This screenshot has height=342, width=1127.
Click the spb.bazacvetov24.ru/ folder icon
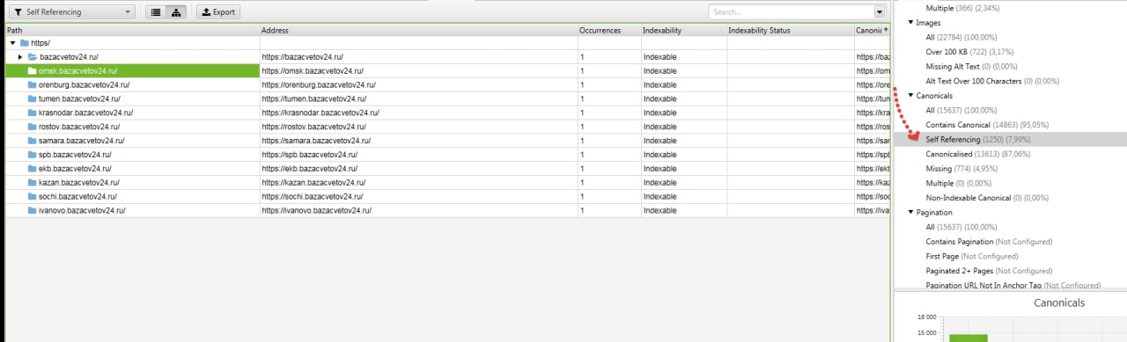33,155
